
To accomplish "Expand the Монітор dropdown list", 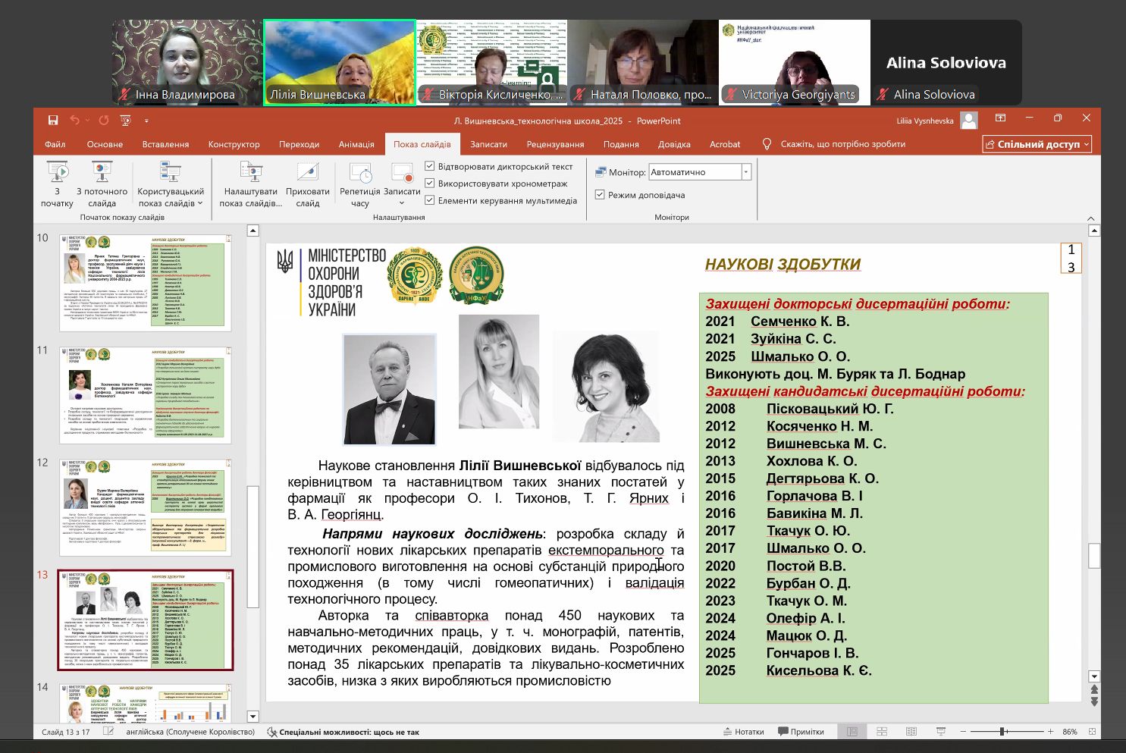I will coord(746,172).
